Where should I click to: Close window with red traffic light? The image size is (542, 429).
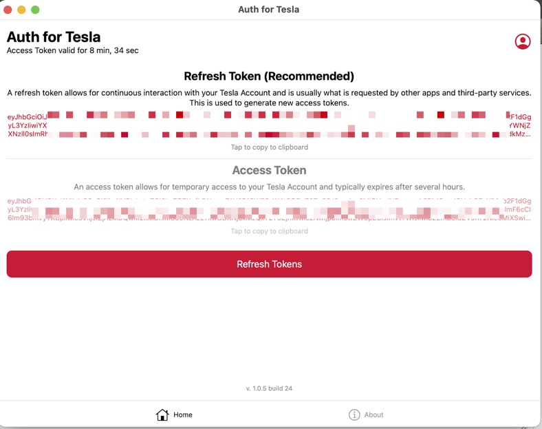[x=8, y=10]
